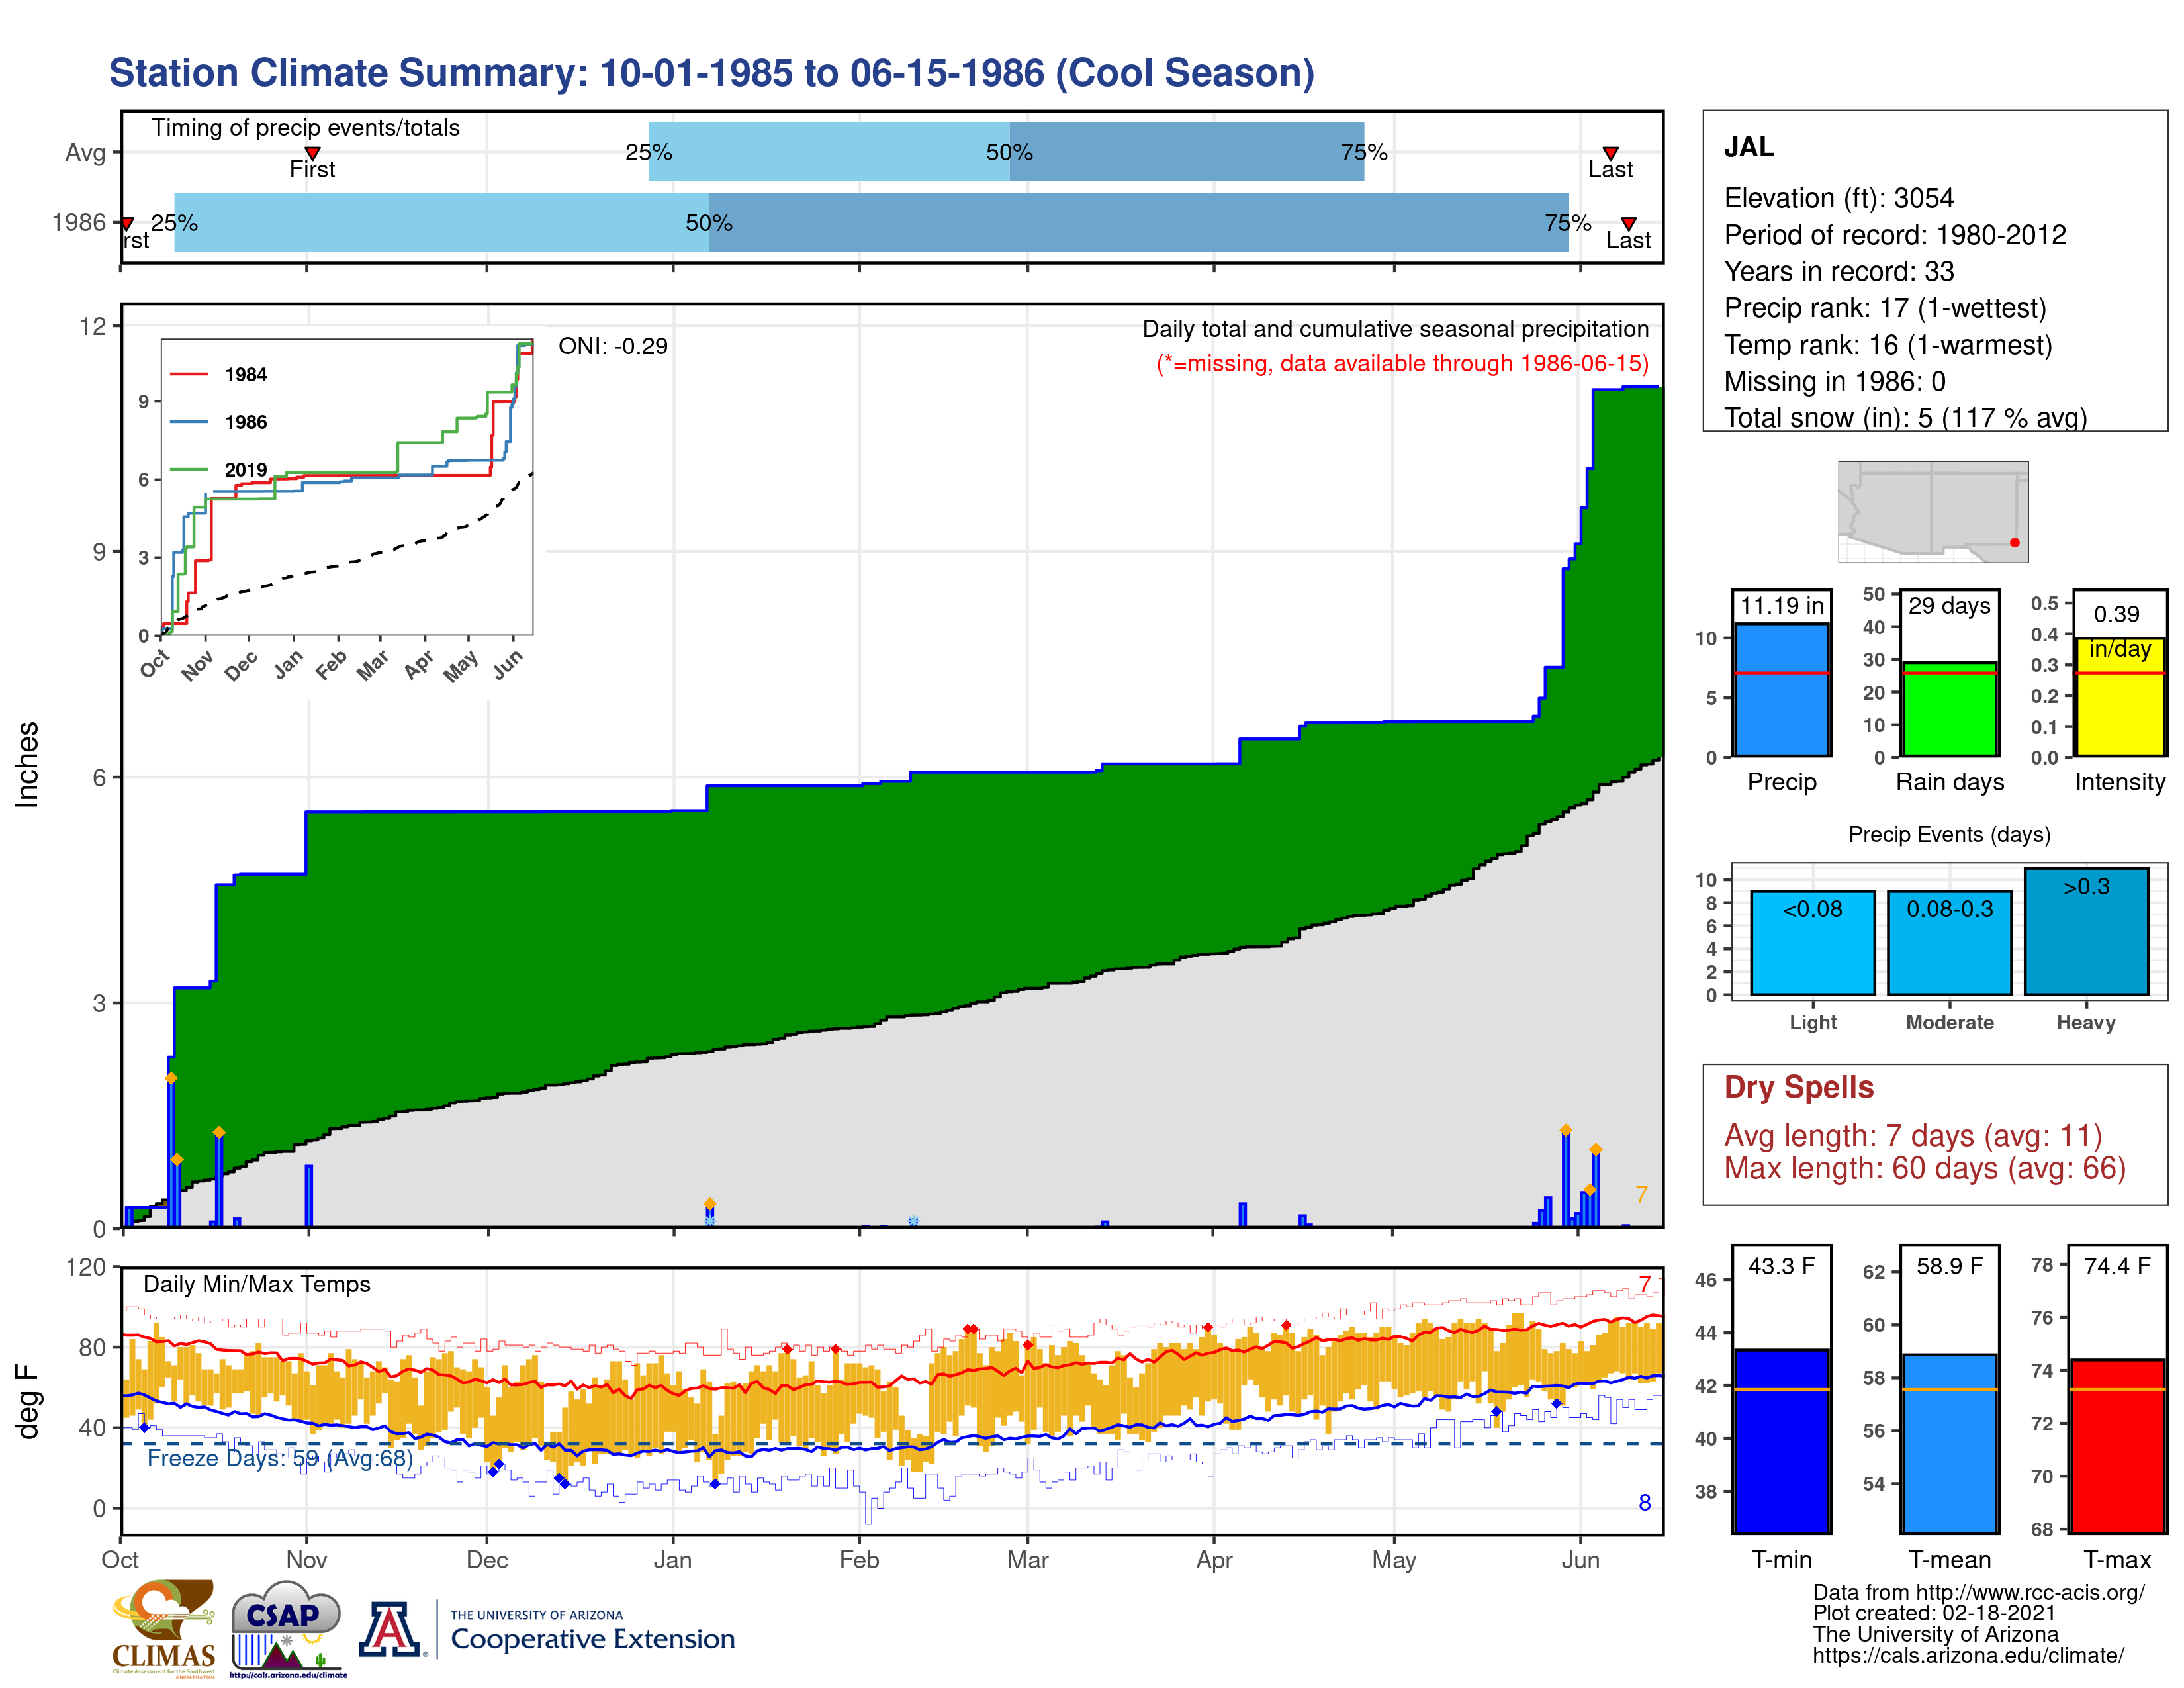Viewport: 2184px width, 1688px height.
Task: Click the 'Jan' x-axis label on temperature chart
Action: tap(672, 1560)
